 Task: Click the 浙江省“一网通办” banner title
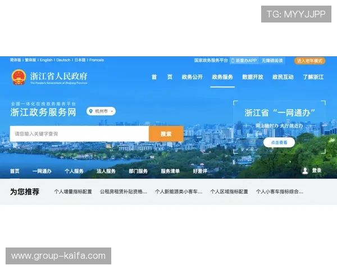click(x=280, y=112)
